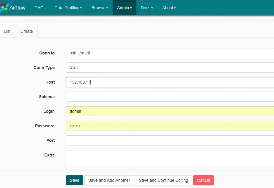This screenshot has height=188, width=274.
Task: Click the Conn Id label
Action: (x=47, y=53)
